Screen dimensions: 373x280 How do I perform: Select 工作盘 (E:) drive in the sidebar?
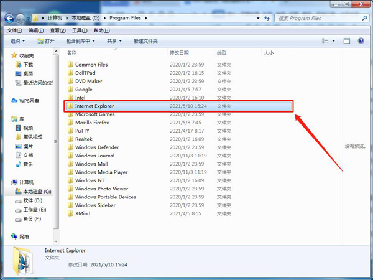point(30,210)
